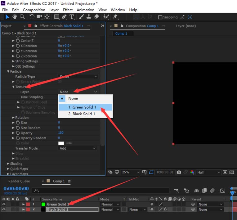Open the Composition menu in menu bar
Screen dimensions: 237x220
(34, 10)
